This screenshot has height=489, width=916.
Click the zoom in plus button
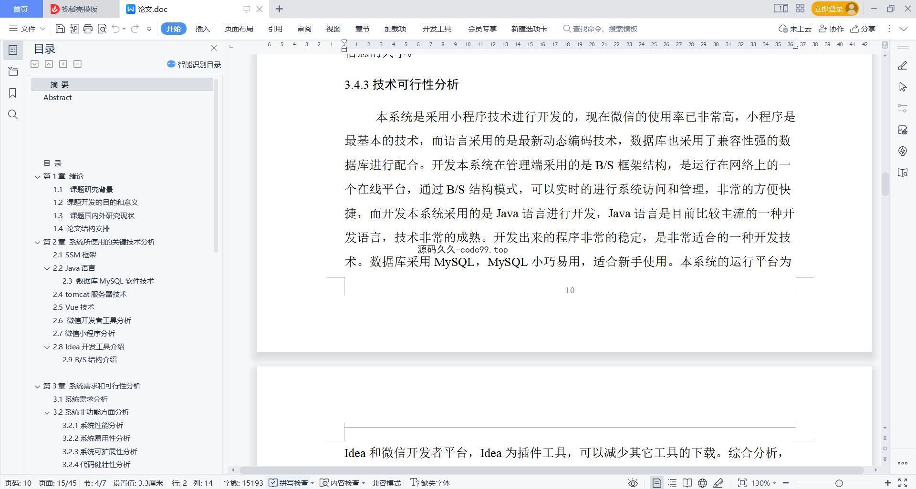coord(888,483)
